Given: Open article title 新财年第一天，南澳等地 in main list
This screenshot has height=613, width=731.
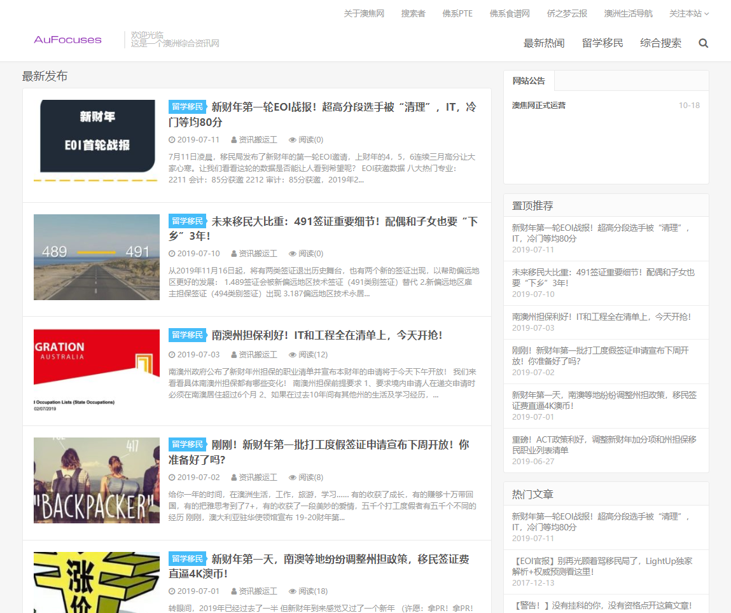Looking at the screenshot, I should (x=319, y=566).
